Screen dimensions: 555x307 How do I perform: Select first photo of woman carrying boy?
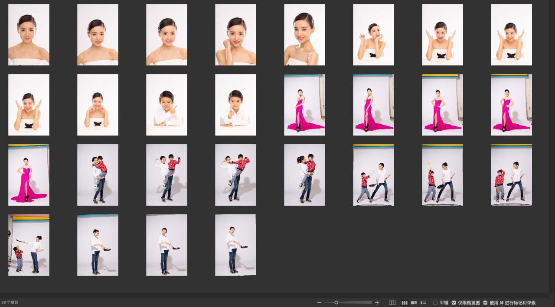98,175
